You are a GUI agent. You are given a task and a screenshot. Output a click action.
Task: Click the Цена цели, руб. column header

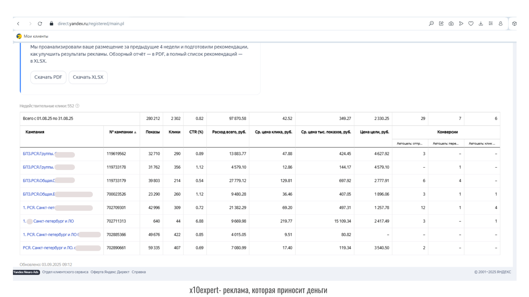(x=374, y=132)
